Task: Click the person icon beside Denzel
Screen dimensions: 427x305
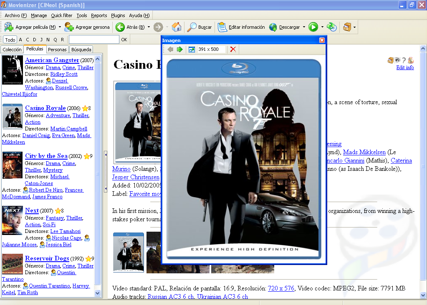Action: click(49, 81)
